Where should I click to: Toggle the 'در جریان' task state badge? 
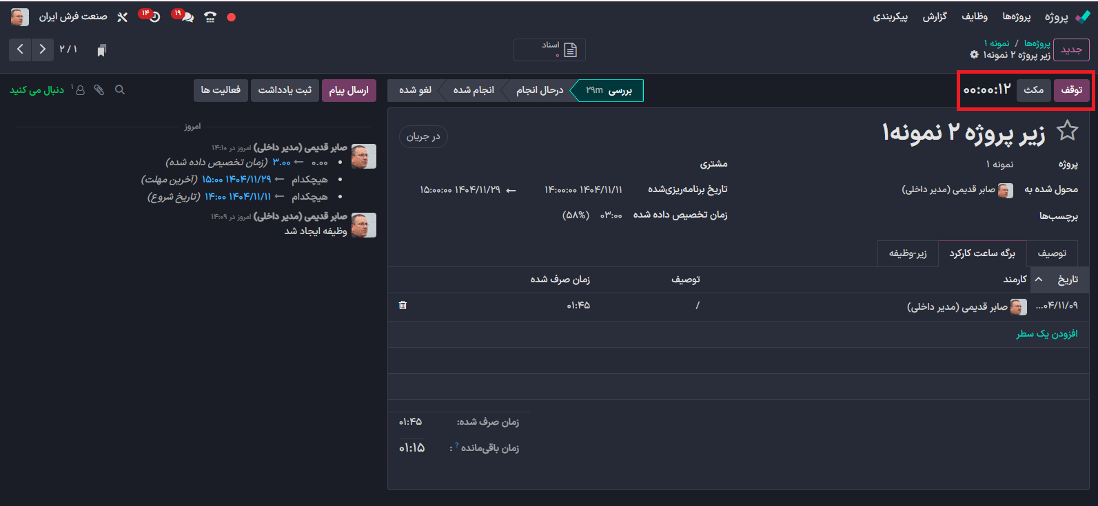(x=423, y=137)
